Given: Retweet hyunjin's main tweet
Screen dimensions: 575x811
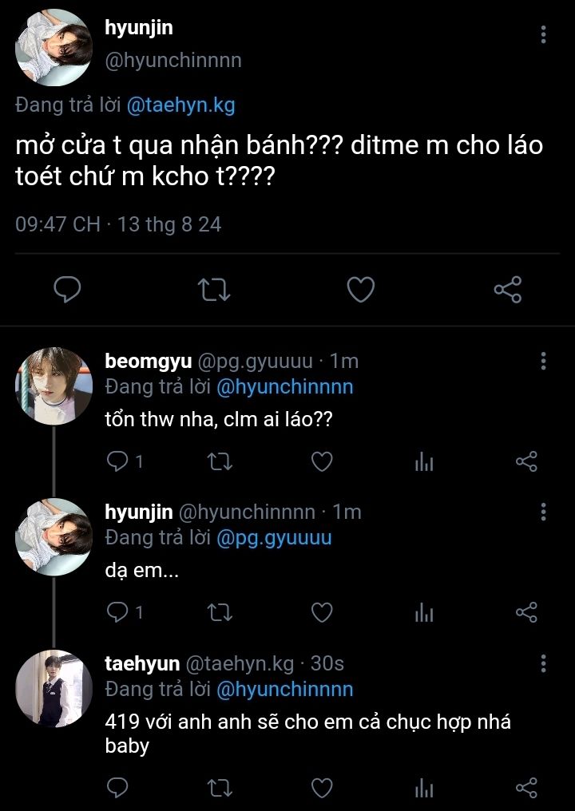Looking at the screenshot, I should [x=214, y=290].
